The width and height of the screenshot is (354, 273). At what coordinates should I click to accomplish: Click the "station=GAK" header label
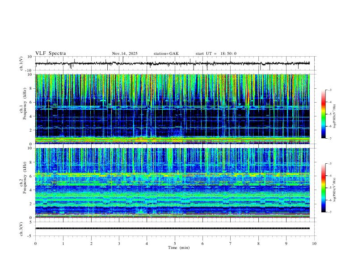point(166,54)
